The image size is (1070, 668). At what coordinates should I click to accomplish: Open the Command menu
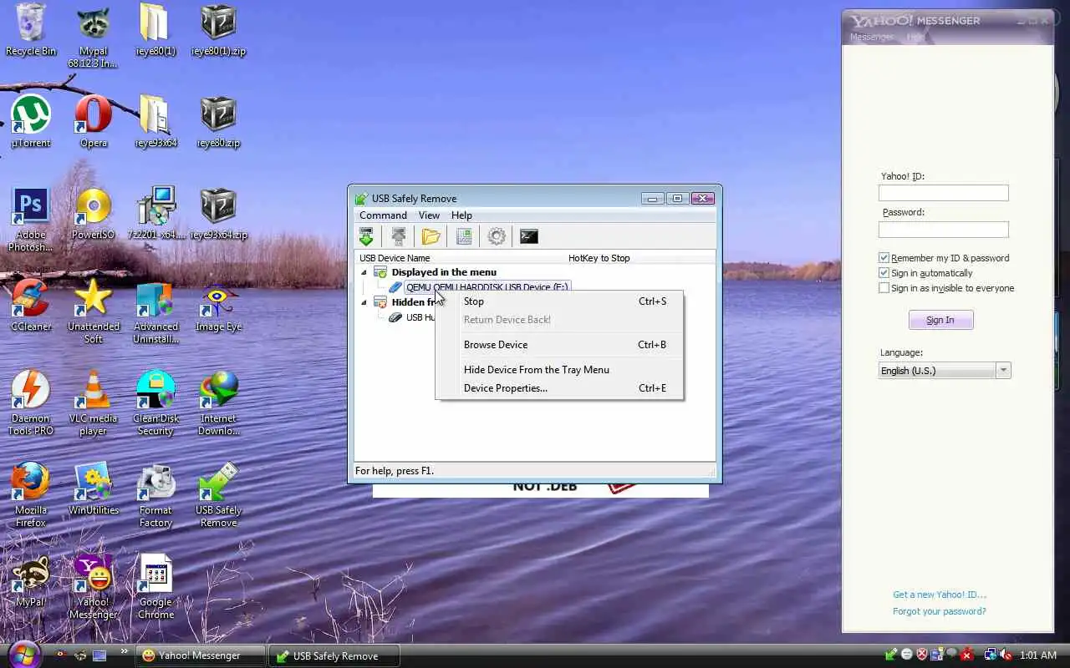[383, 215]
